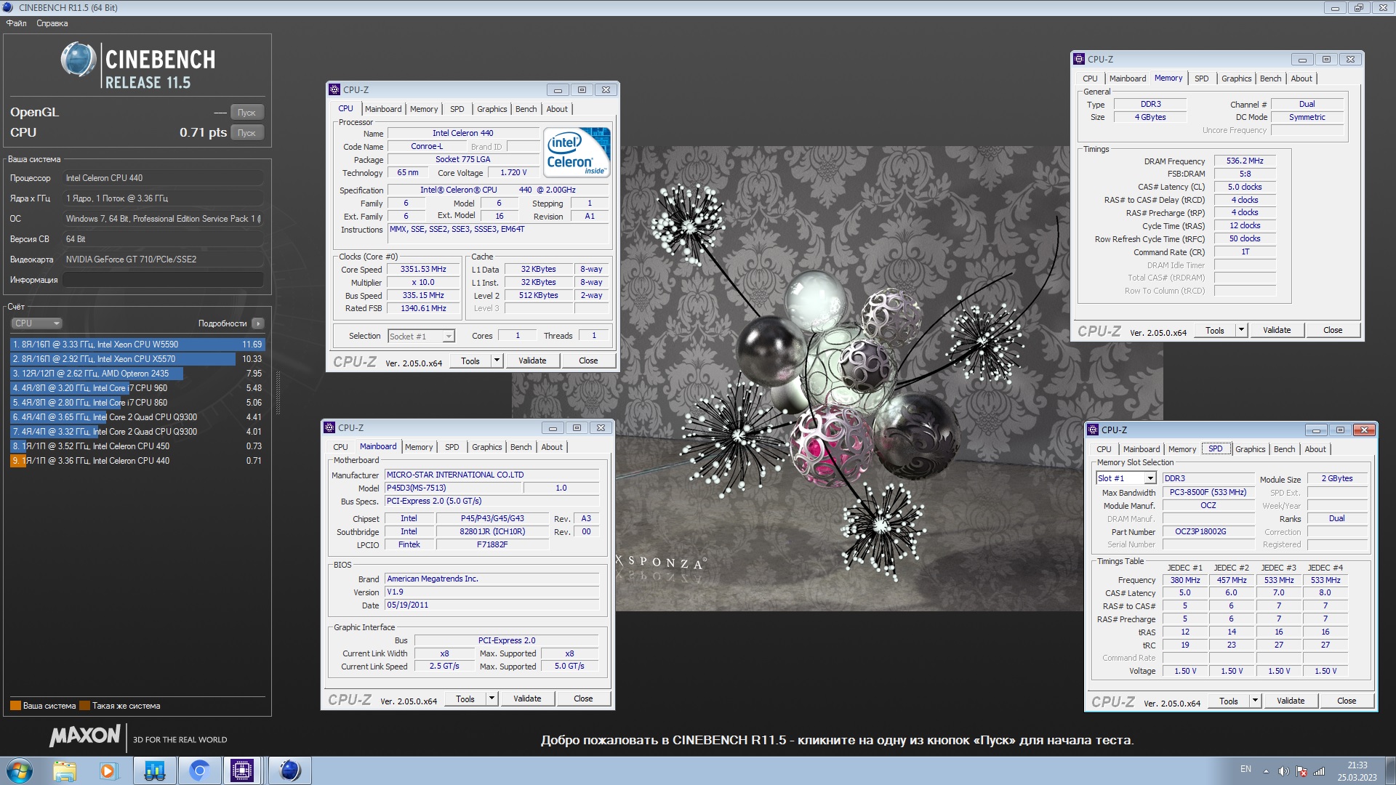Screen dimensions: 1396x785
Task: Switch to About tab in SPD-tab window
Action: [x=1315, y=449]
